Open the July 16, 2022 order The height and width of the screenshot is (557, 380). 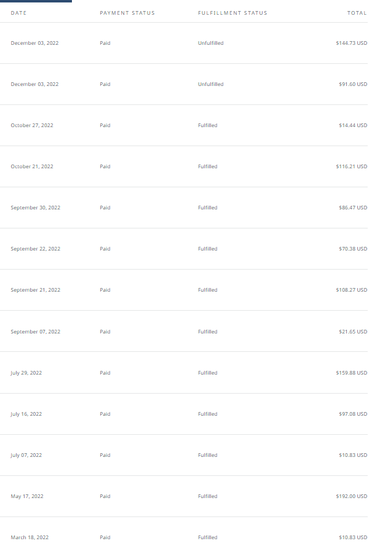click(184, 414)
